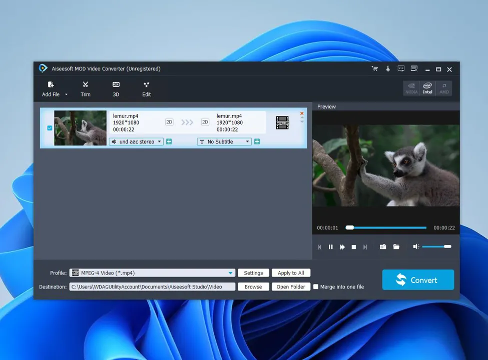The height and width of the screenshot is (360, 488).
Task: Click the Settings button
Action: (253, 272)
